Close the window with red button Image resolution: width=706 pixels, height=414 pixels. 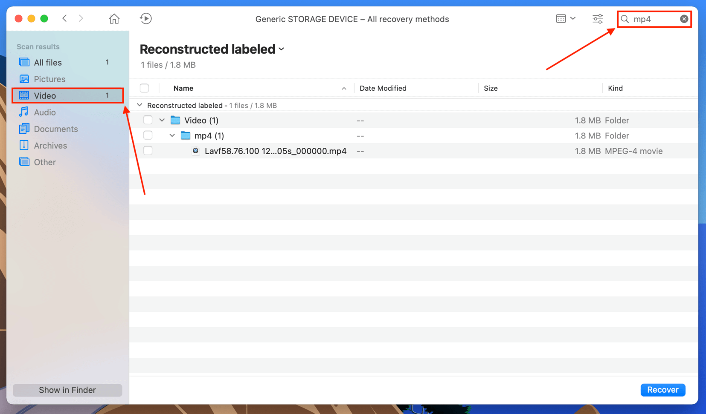18,19
